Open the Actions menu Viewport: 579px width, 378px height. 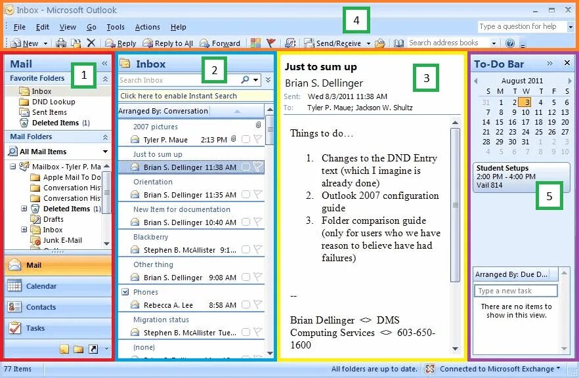pos(147,27)
